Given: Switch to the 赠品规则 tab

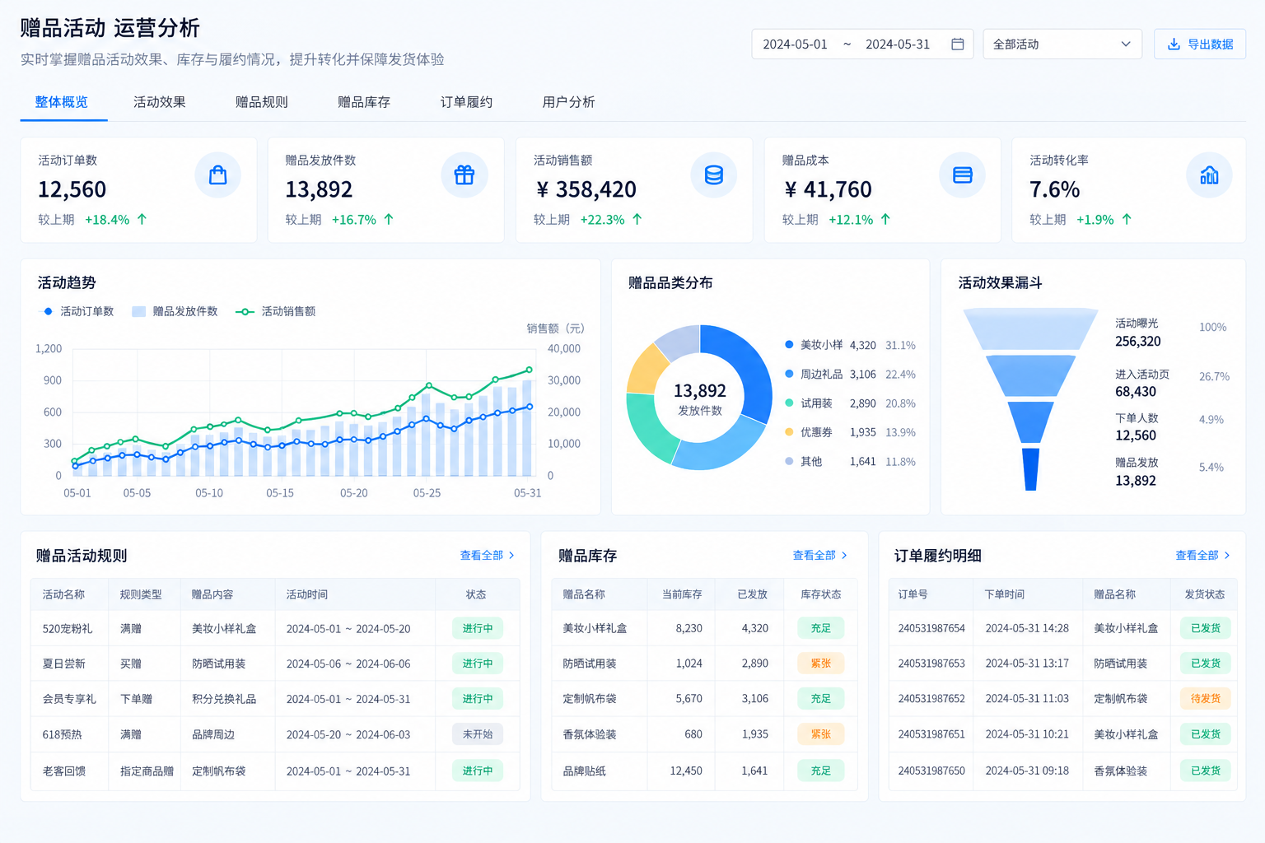Looking at the screenshot, I should pyautogui.click(x=262, y=102).
